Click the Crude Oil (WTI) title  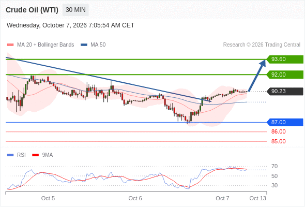32,10
